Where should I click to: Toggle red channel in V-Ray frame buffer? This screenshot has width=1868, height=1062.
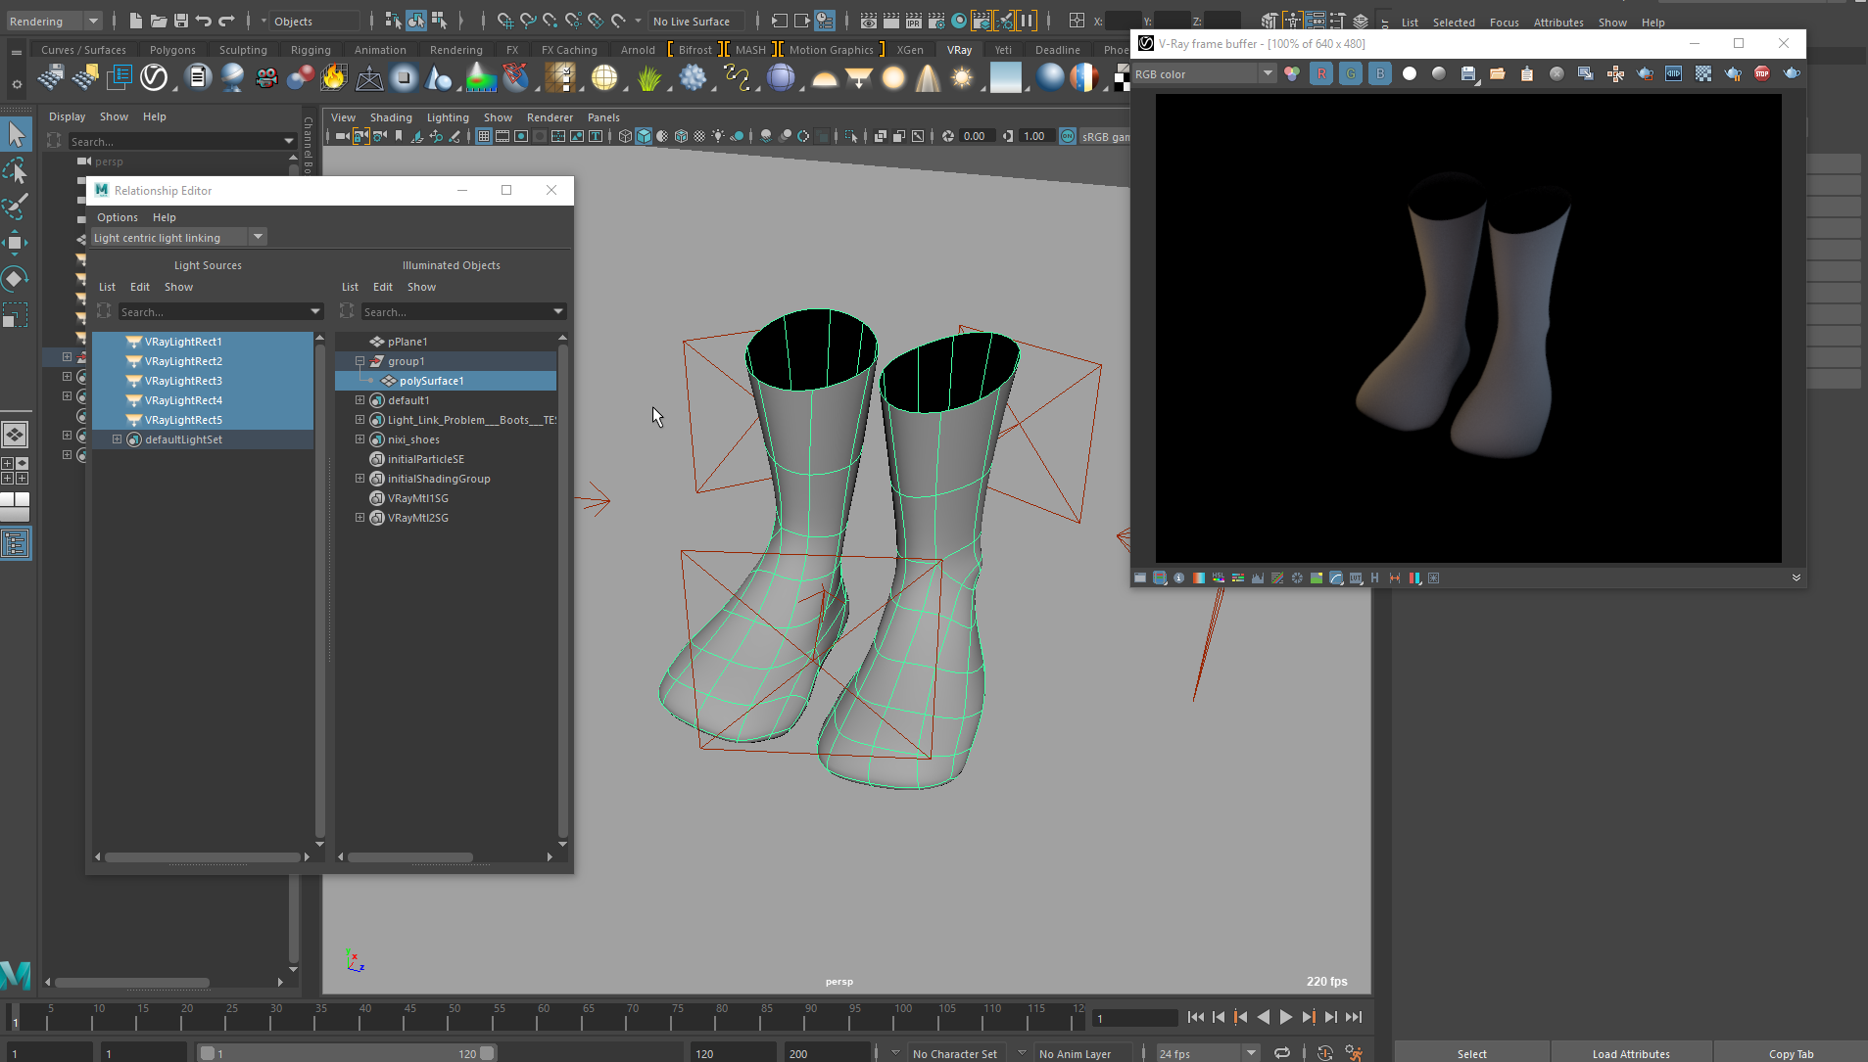click(1320, 73)
